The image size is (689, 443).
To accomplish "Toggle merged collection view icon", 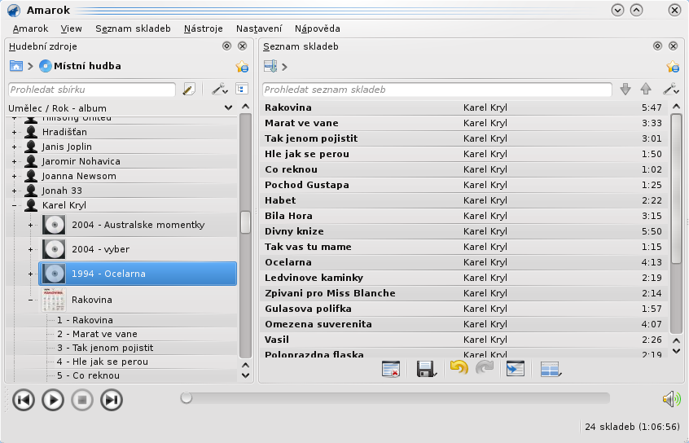I will pyautogui.click(x=242, y=89).
